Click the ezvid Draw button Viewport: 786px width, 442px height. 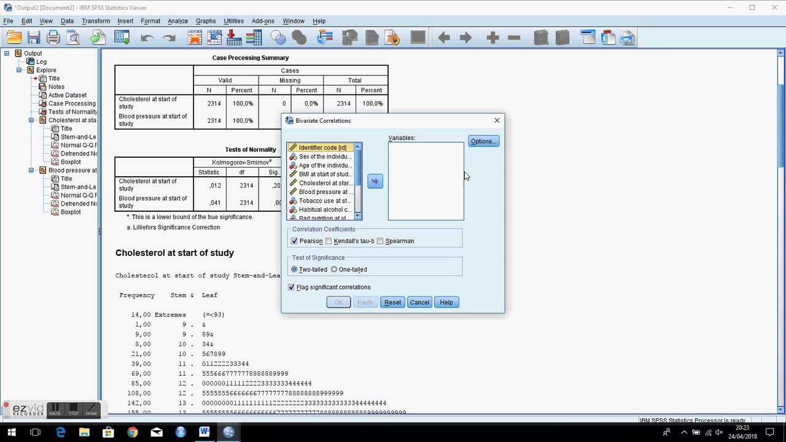[91, 409]
